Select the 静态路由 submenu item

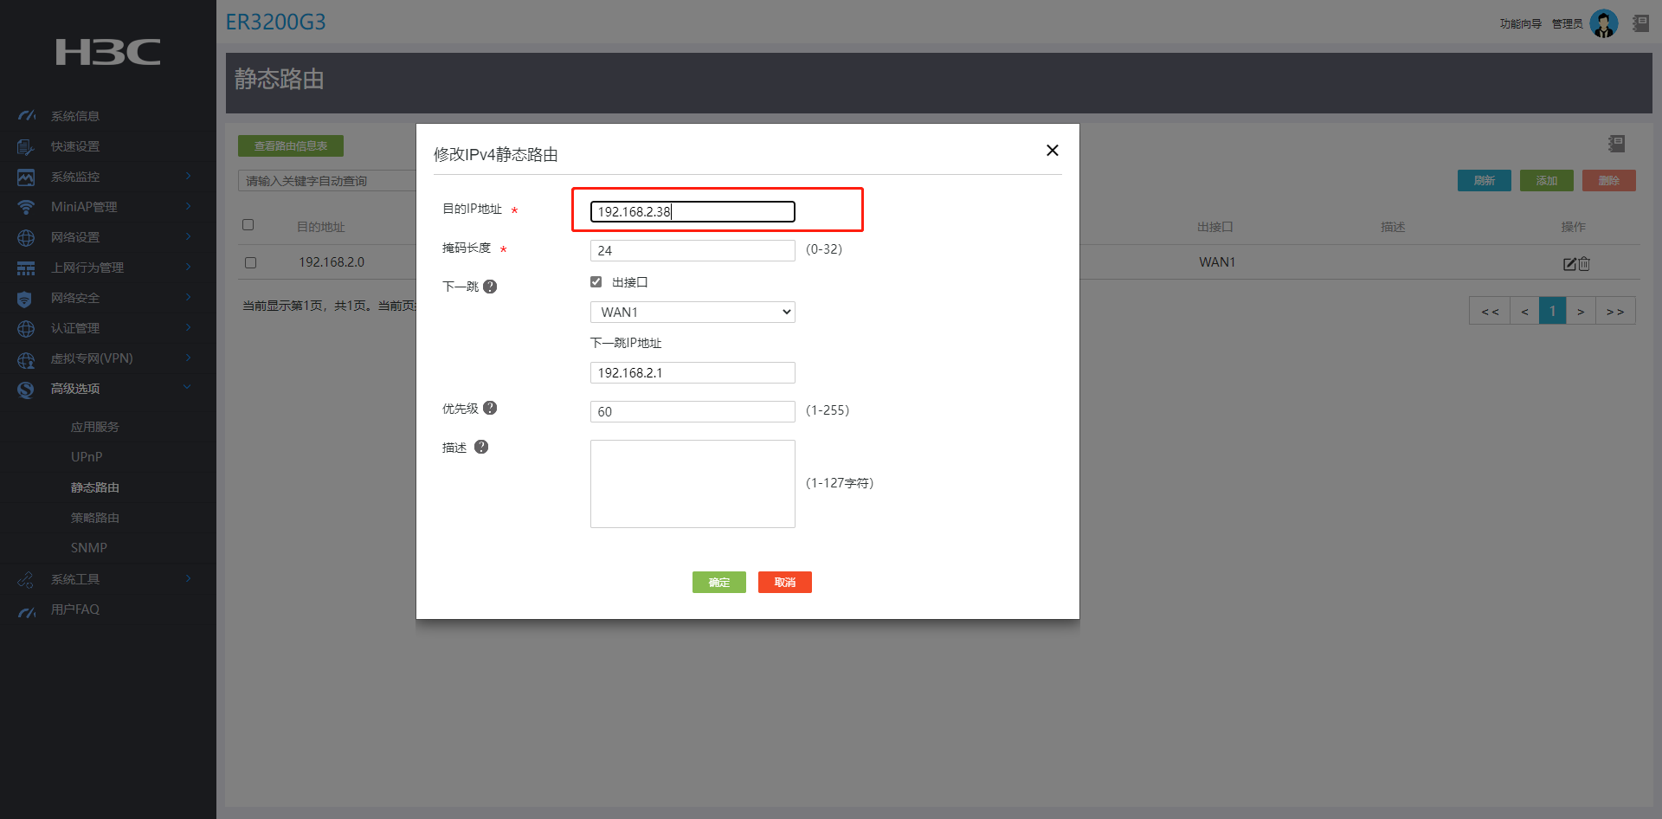point(95,487)
